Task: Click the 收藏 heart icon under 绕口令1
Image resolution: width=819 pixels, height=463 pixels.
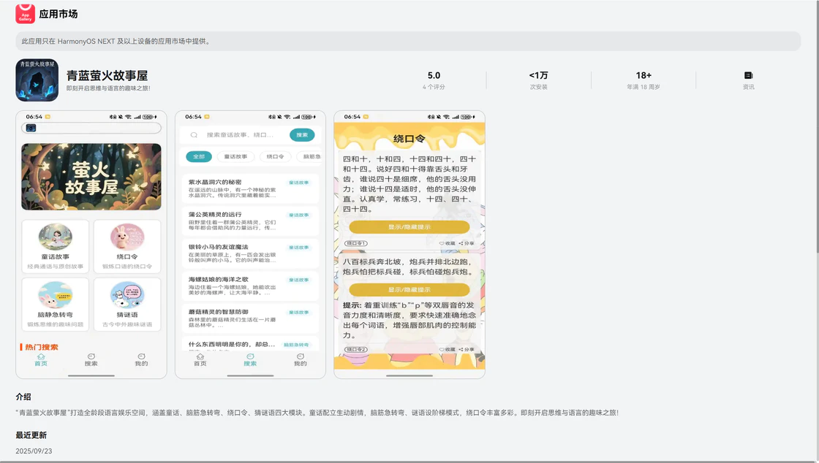Action: tap(442, 243)
